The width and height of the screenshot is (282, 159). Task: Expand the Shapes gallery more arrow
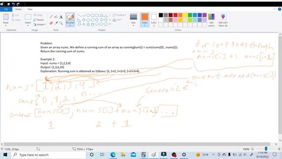110,24
